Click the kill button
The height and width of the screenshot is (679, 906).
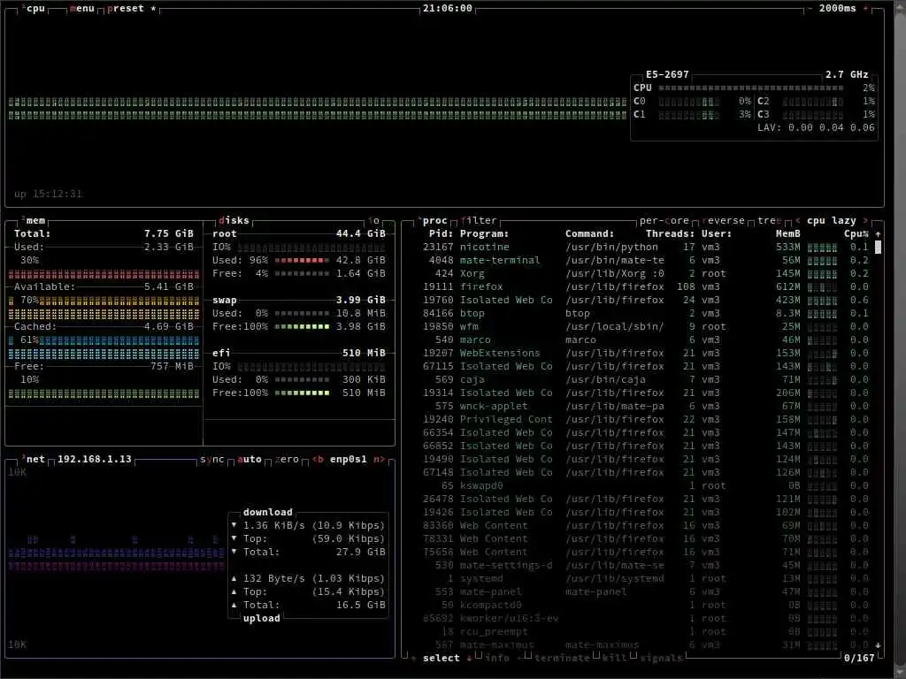click(x=614, y=658)
